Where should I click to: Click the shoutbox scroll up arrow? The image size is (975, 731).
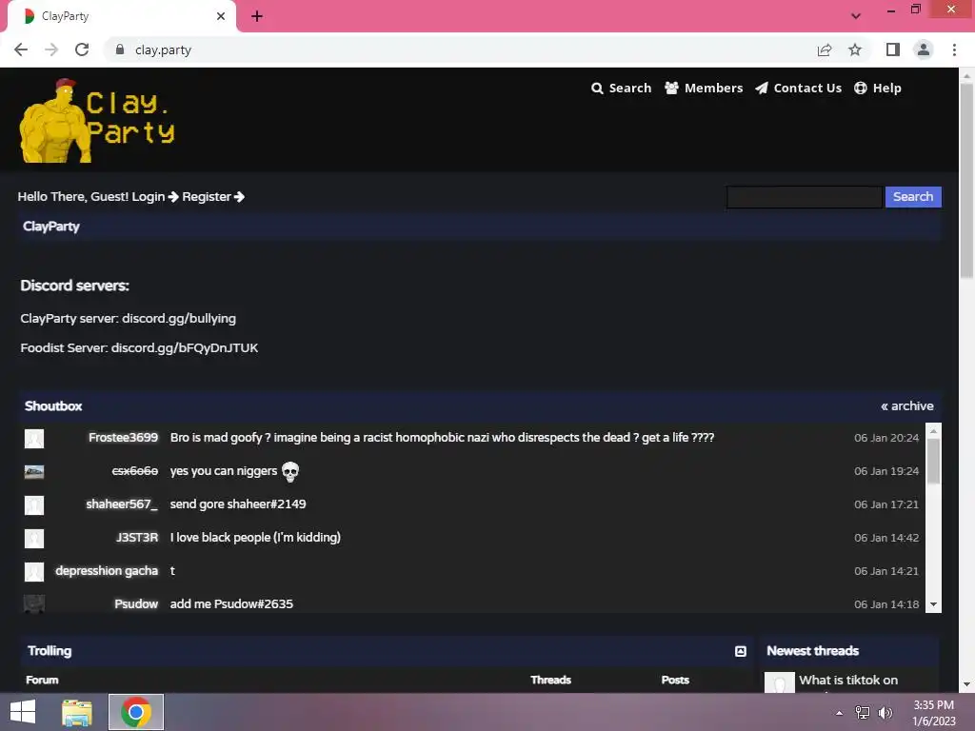click(x=933, y=430)
